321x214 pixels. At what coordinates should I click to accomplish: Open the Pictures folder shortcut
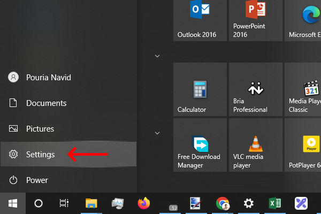(x=40, y=129)
